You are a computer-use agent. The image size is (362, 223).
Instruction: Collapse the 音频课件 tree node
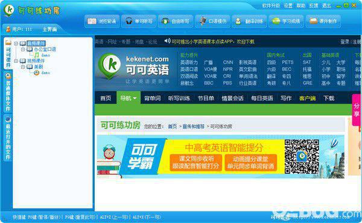tap(16, 44)
